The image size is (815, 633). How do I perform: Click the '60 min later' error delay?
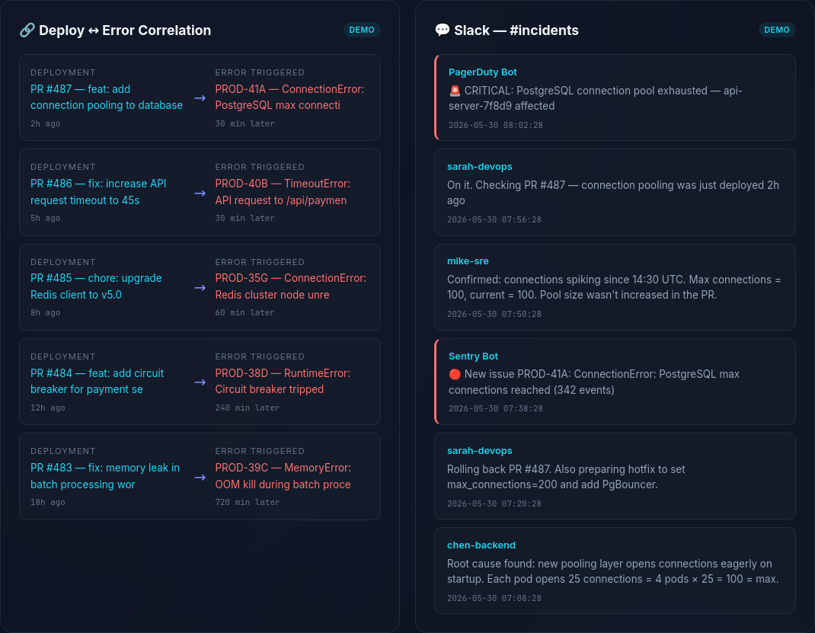click(x=244, y=313)
